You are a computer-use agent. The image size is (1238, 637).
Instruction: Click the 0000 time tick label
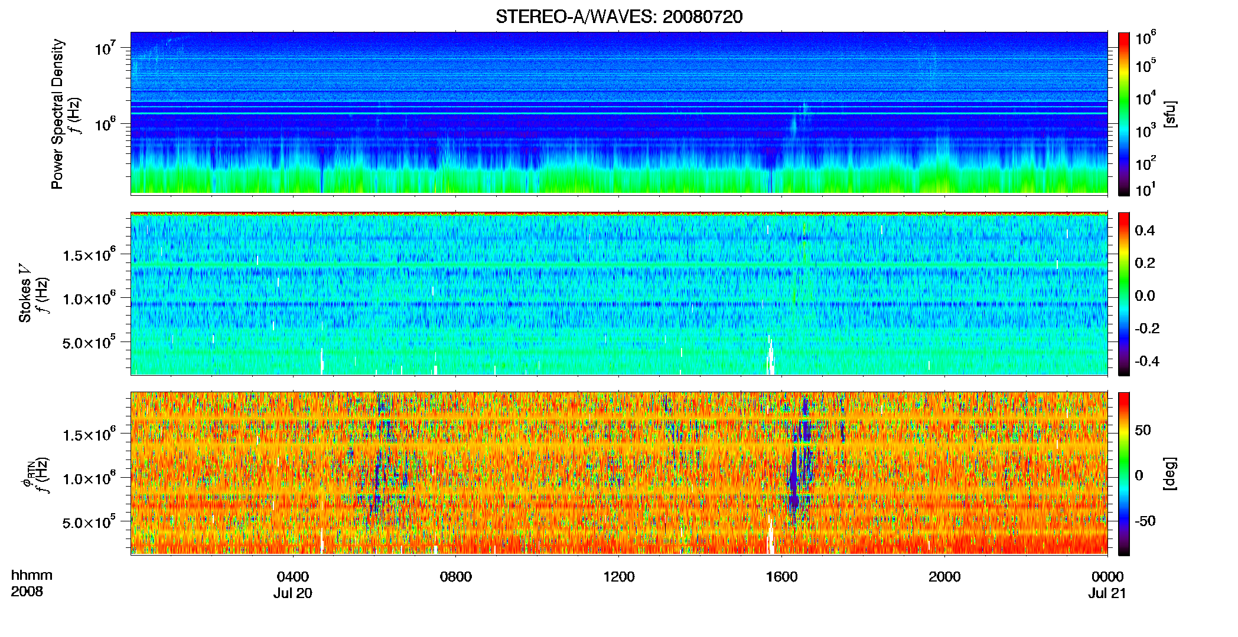(x=1107, y=577)
